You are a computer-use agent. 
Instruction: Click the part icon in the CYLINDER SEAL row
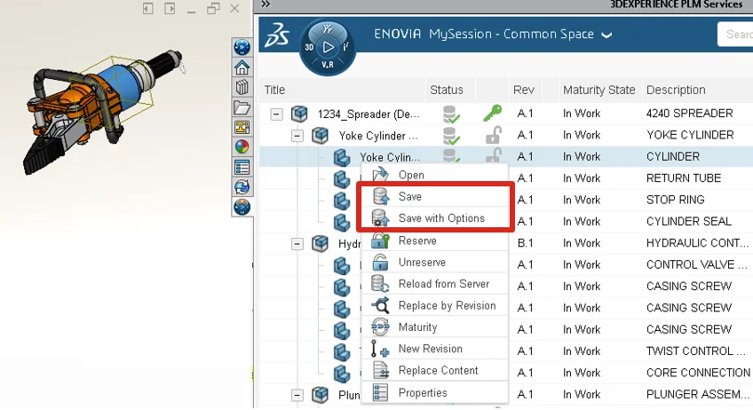[x=342, y=222]
